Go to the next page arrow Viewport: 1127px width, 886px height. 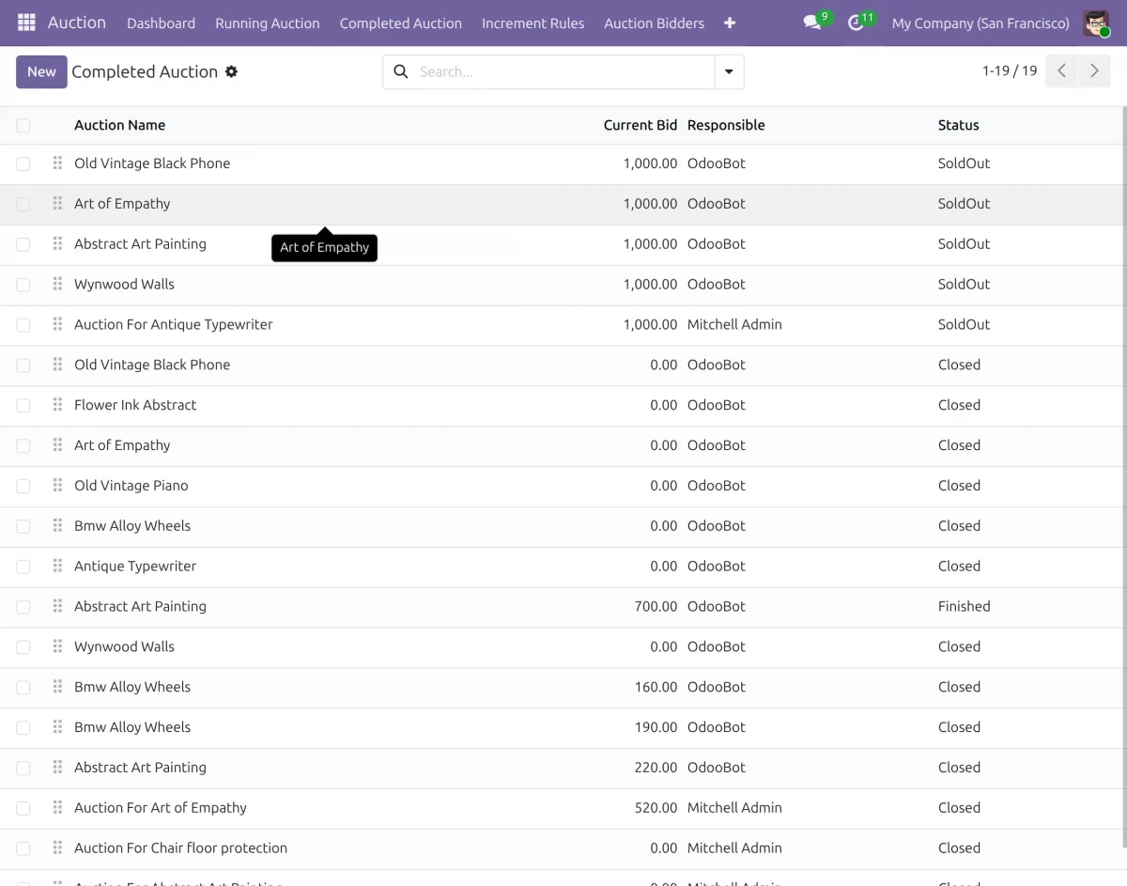1094,71
